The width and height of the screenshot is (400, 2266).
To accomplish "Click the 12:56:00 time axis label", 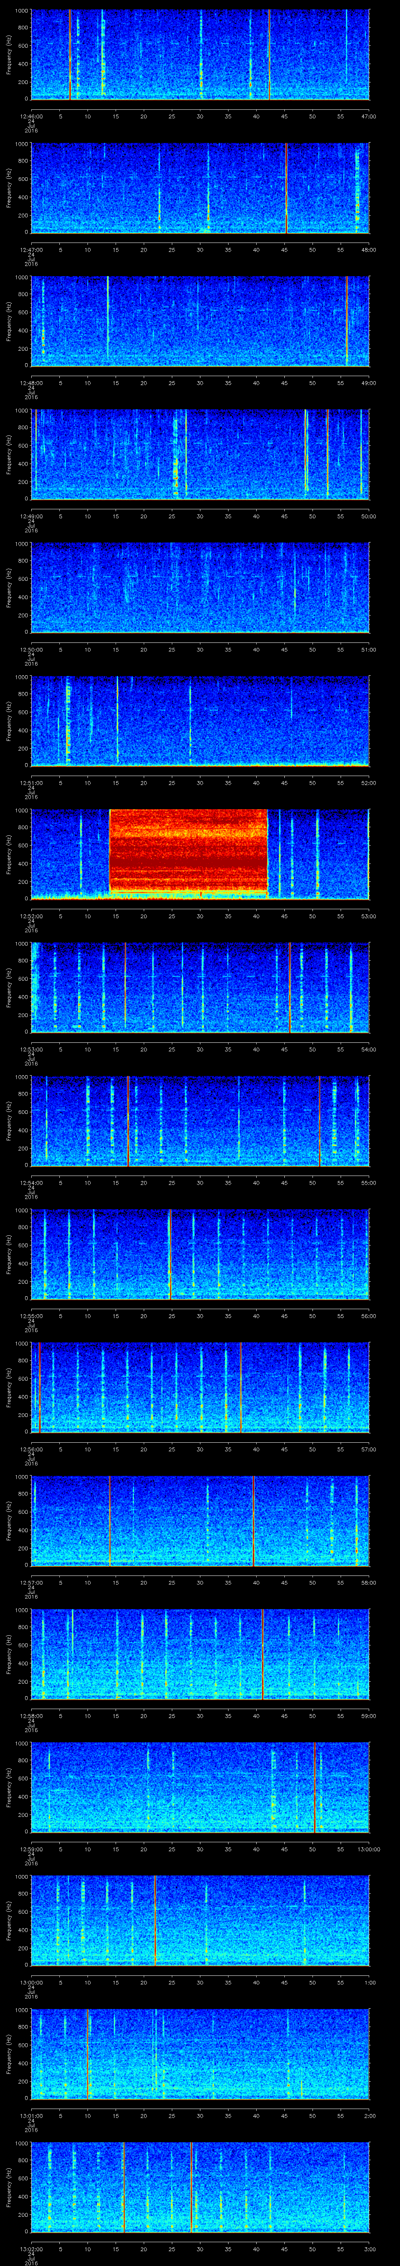I will (x=32, y=1449).
